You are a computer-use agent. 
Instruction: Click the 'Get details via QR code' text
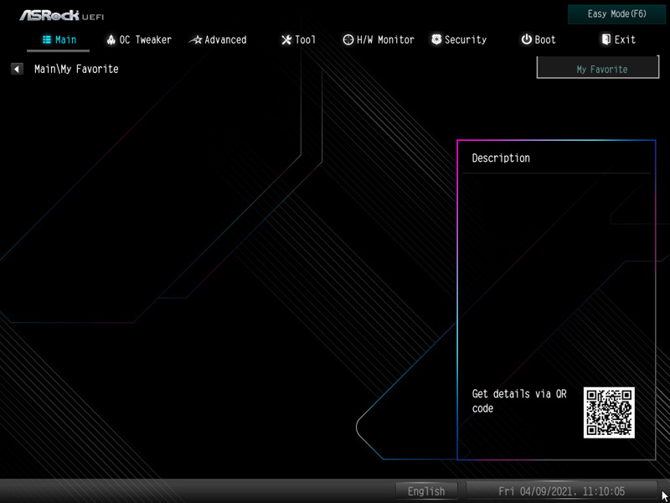[x=519, y=401]
